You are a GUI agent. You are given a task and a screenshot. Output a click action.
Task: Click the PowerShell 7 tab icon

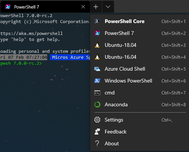[x=8, y=7]
